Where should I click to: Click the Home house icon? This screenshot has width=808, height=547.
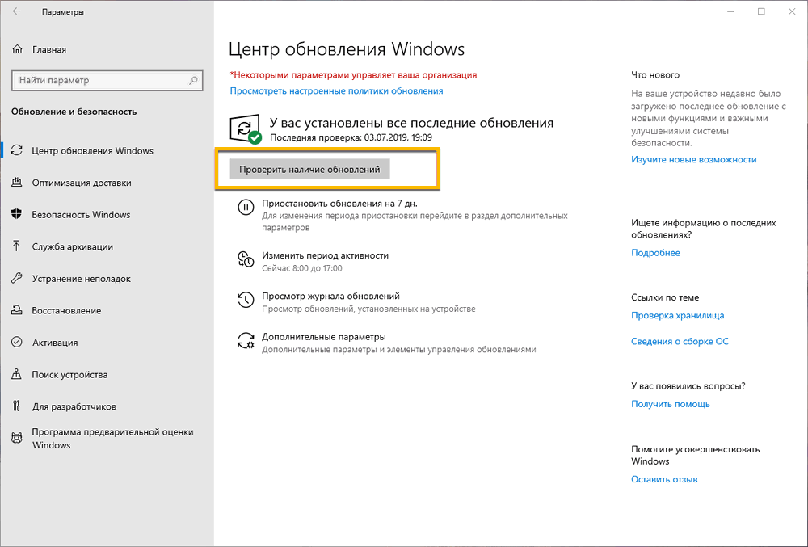(x=18, y=49)
